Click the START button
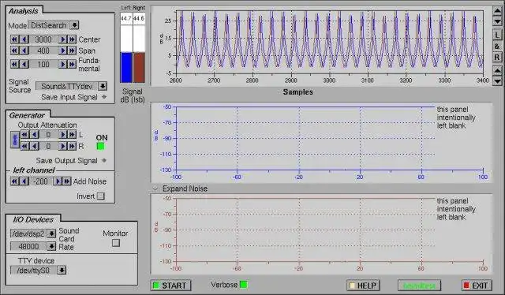The height and width of the screenshot is (295, 505). [170, 286]
